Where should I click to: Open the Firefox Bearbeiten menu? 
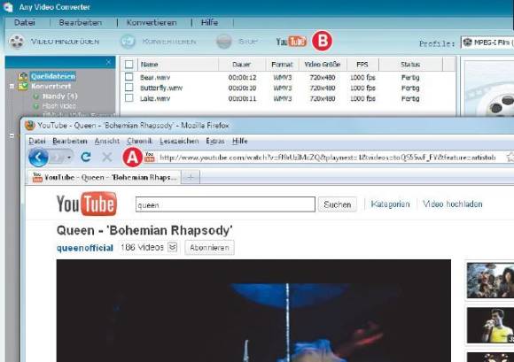point(70,141)
